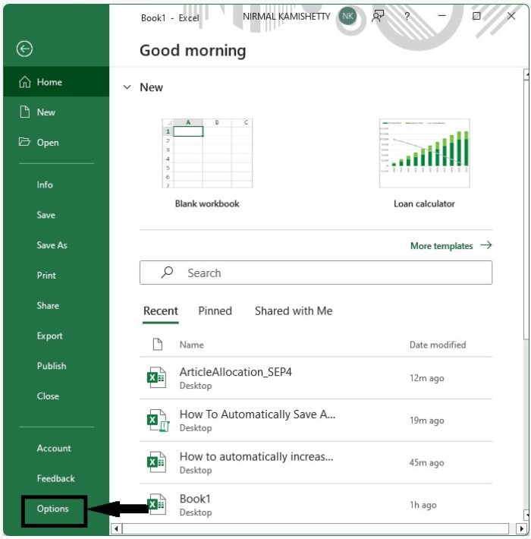Viewport: 531px width, 539px height.
Task: Switch to the Recent tab
Action: click(x=160, y=311)
